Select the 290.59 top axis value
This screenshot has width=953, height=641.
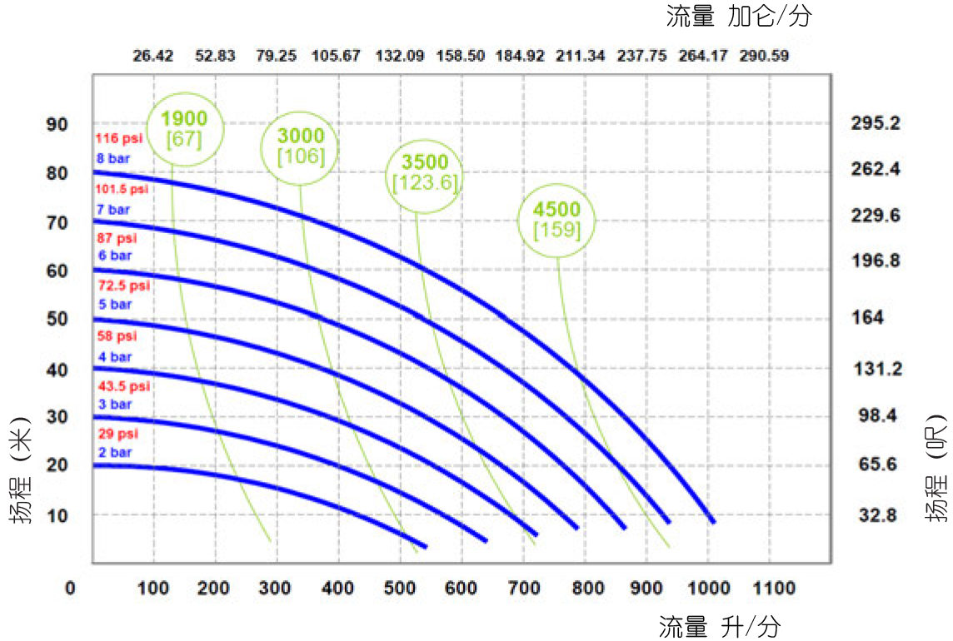click(x=763, y=57)
